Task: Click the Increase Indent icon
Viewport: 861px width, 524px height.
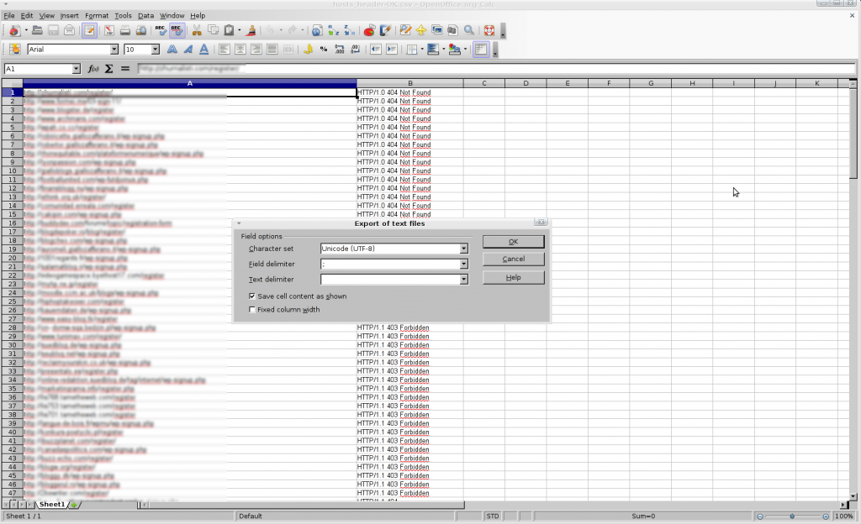Action: click(x=392, y=50)
